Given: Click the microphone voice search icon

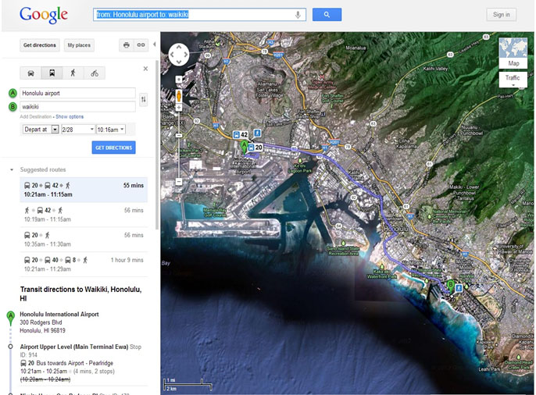Looking at the screenshot, I should tap(298, 15).
